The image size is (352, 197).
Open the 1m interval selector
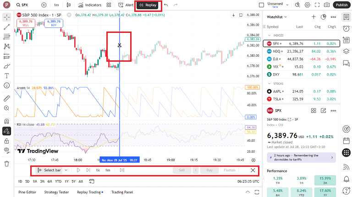tap(56, 5)
